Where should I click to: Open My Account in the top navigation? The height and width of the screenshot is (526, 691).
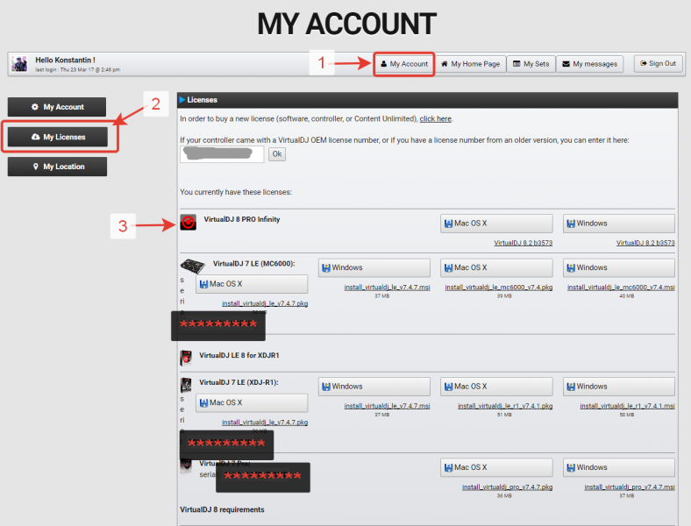tap(404, 64)
